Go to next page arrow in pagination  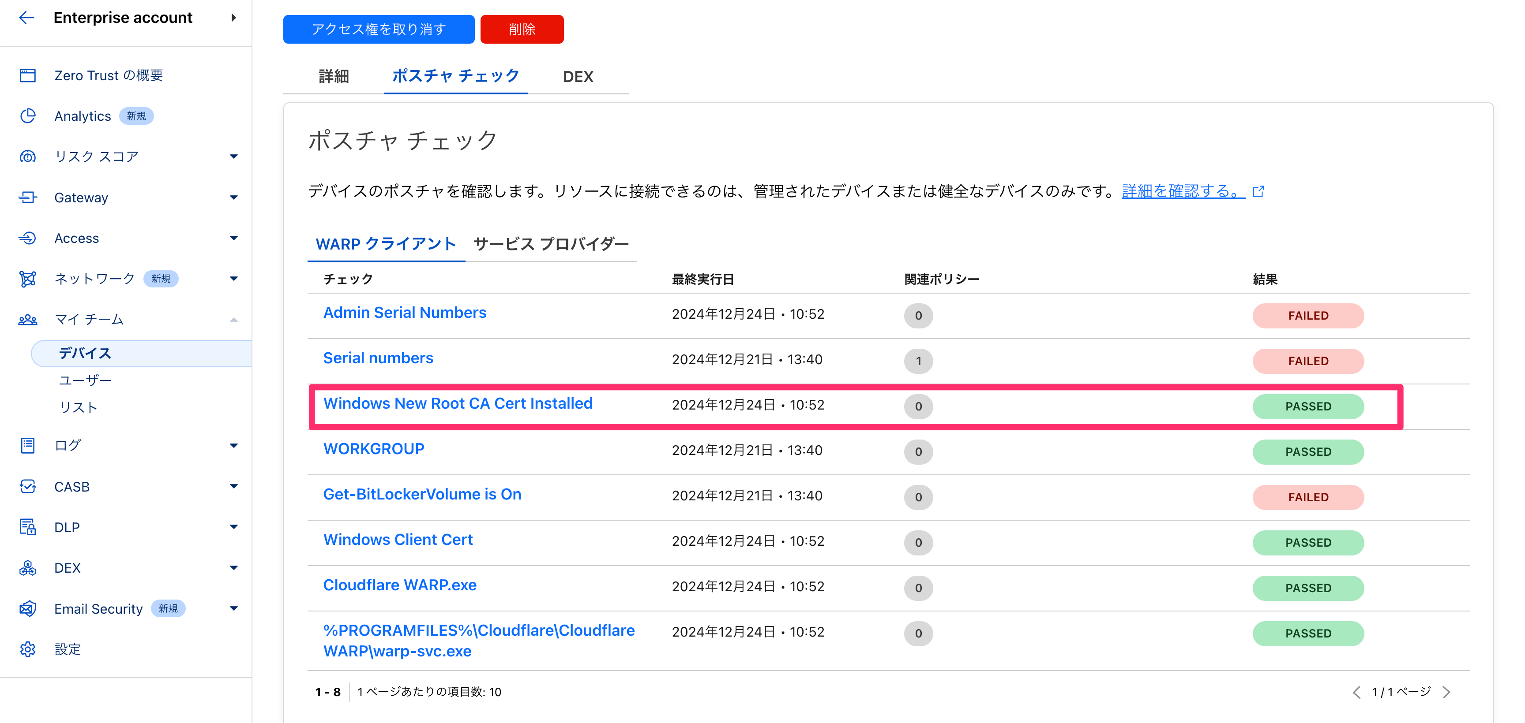1447,692
